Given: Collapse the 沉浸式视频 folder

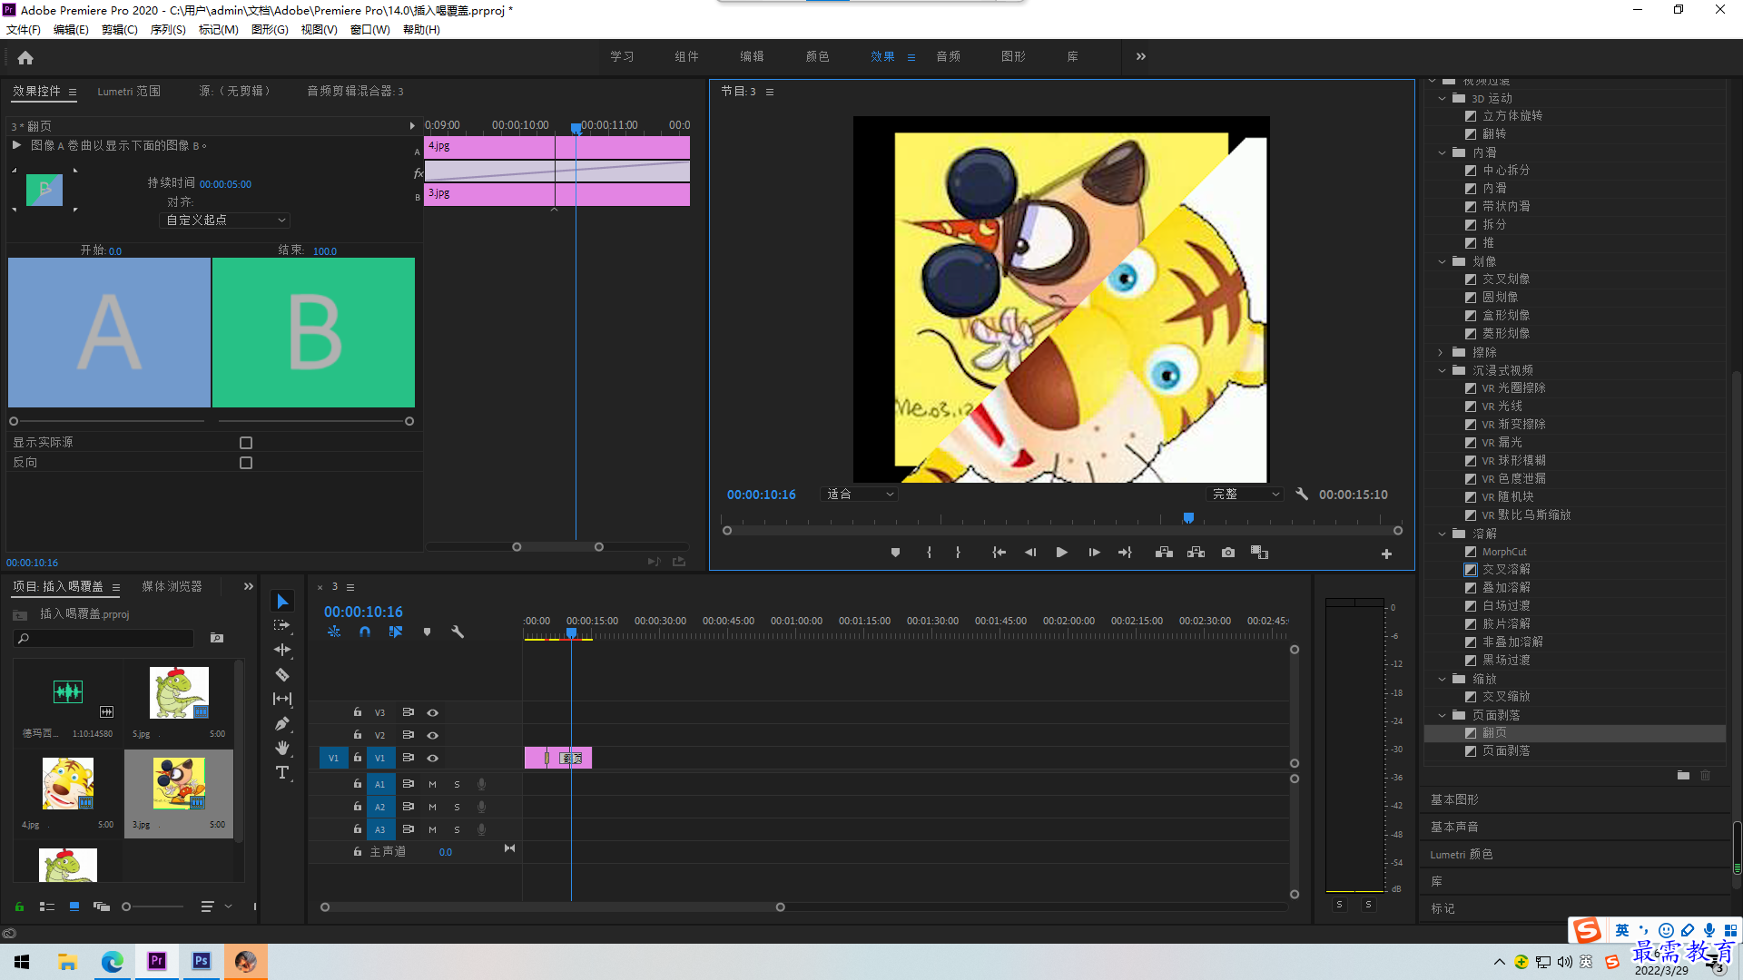Looking at the screenshot, I should click(x=1442, y=370).
